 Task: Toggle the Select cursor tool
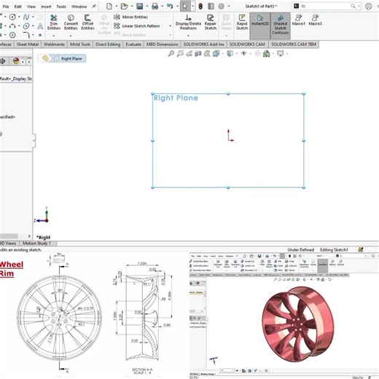pos(185,7)
